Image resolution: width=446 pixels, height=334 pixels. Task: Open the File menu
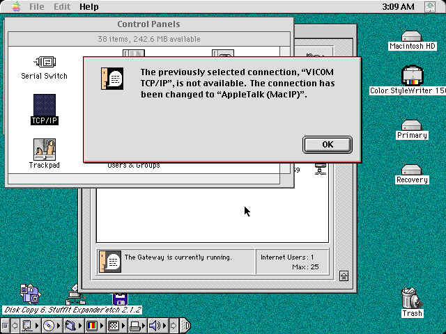pyautogui.click(x=37, y=6)
